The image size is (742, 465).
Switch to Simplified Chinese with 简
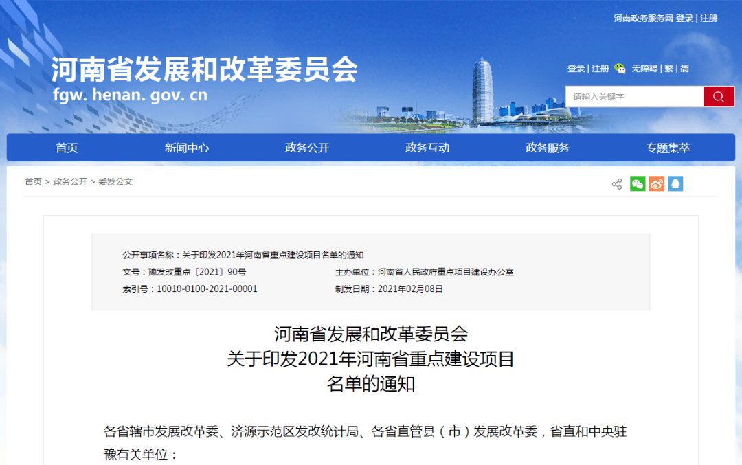684,69
